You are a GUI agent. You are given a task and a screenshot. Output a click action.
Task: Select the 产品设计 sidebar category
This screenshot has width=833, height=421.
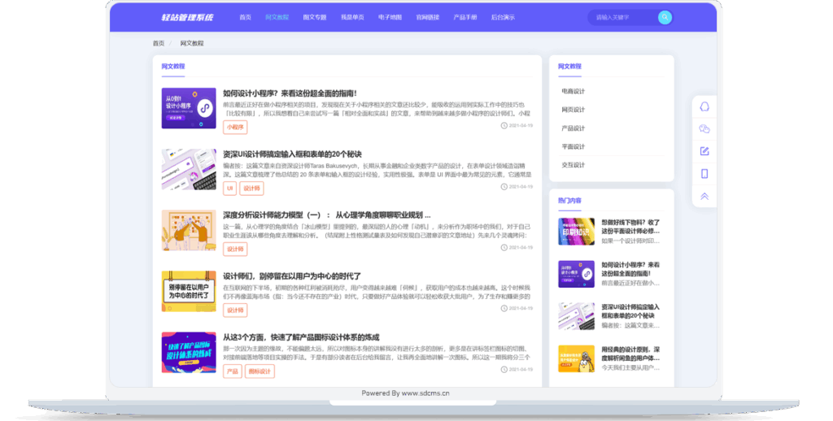click(573, 128)
